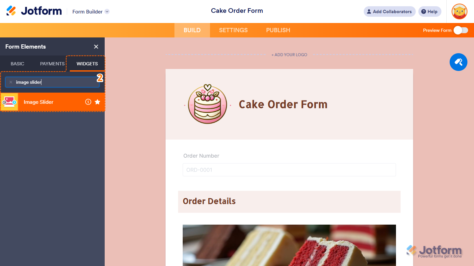Click the Order Number input field
Viewport: 474px width, 266px height.
[289, 170]
